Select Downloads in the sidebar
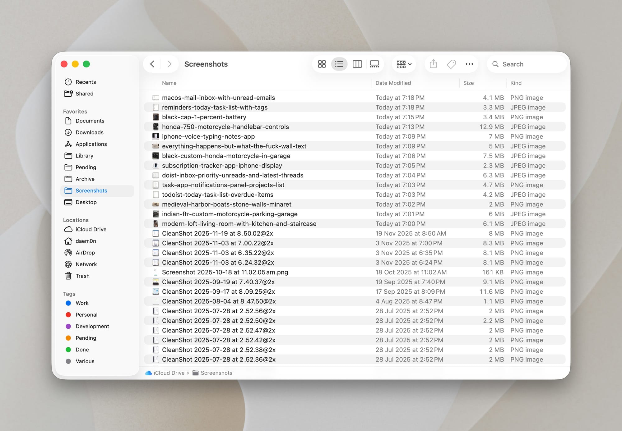The width and height of the screenshot is (622, 431). (x=89, y=132)
